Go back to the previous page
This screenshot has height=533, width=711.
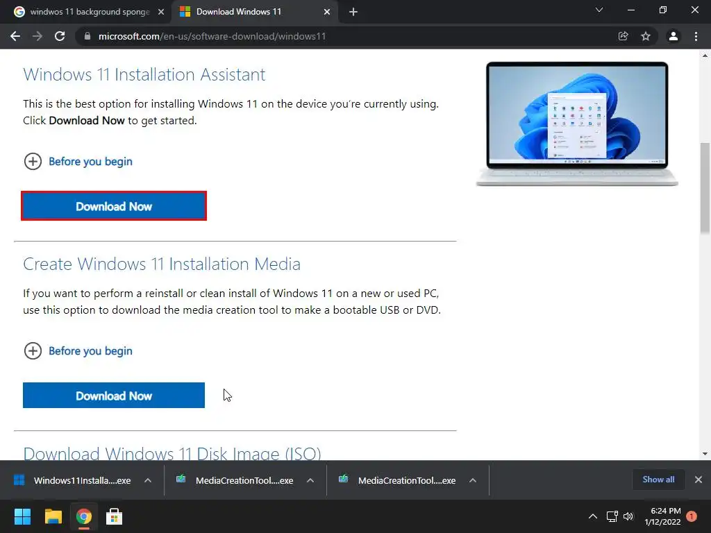click(15, 36)
